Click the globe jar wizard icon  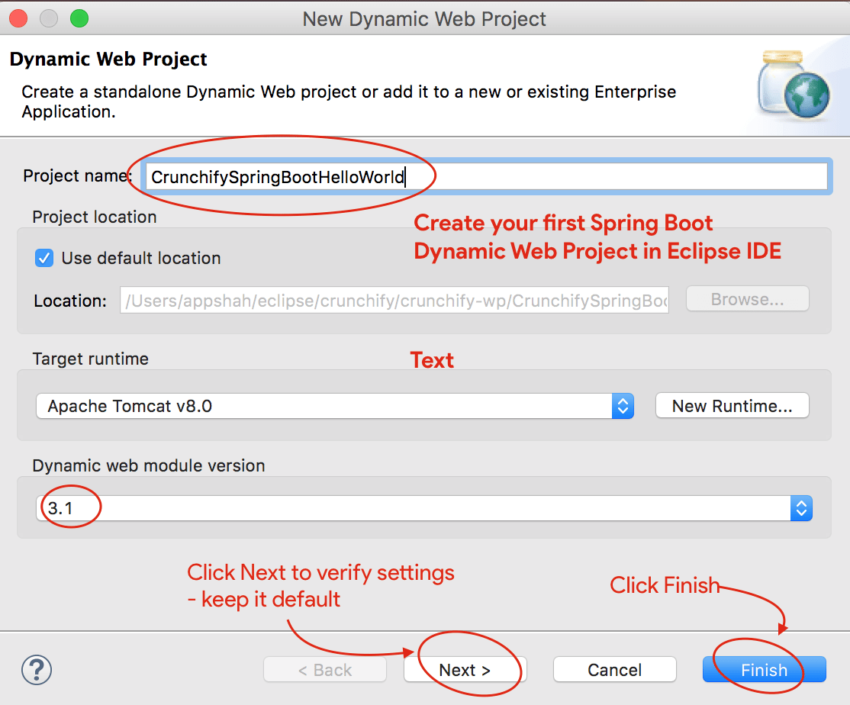click(794, 85)
